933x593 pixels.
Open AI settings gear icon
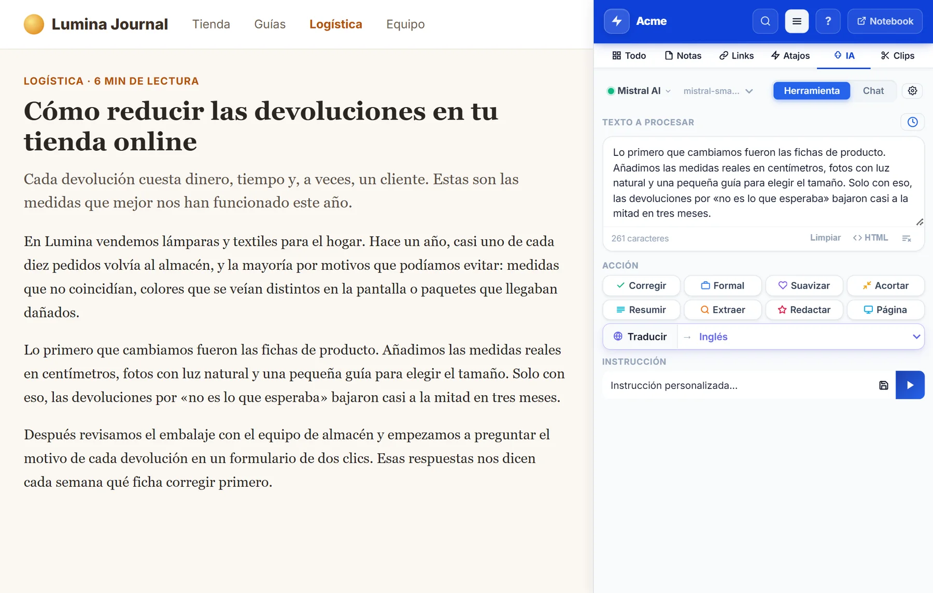coord(912,91)
